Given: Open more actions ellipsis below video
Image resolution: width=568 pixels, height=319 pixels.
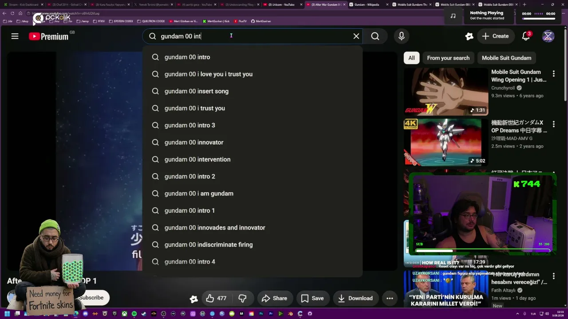Looking at the screenshot, I should (x=390, y=299).
